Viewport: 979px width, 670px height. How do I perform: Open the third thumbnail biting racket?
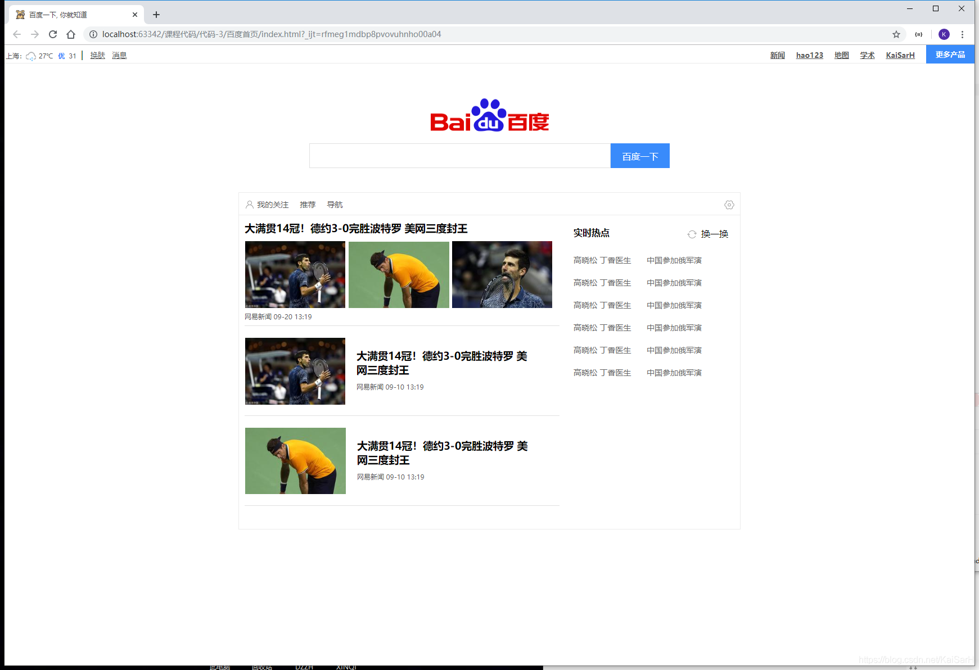pyautogui.click(x=502, y=274)
